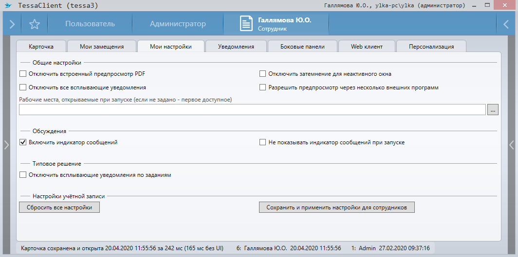Toggle 'Отключить все всплывающие уведомления' checkbox
The height and width of the screenshot is (257, 518).
[x=22, y=87]
